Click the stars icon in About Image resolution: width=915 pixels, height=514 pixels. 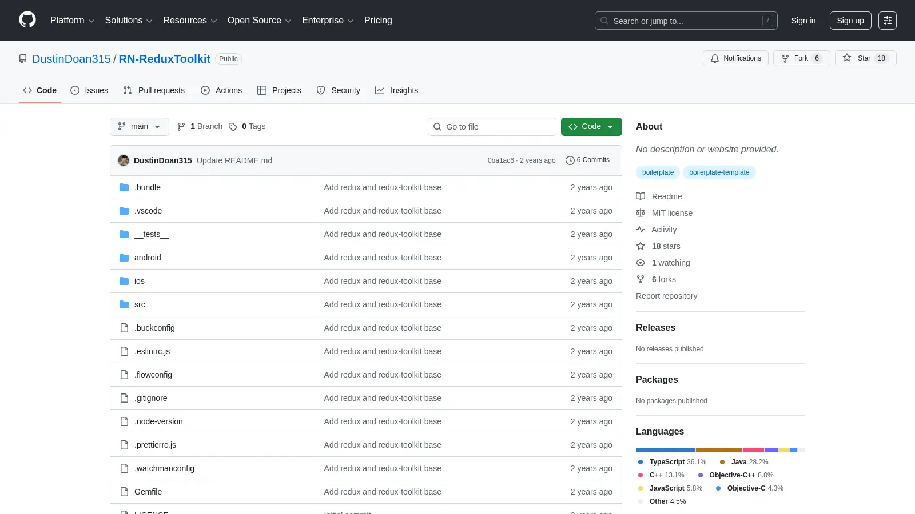(640, 246)
